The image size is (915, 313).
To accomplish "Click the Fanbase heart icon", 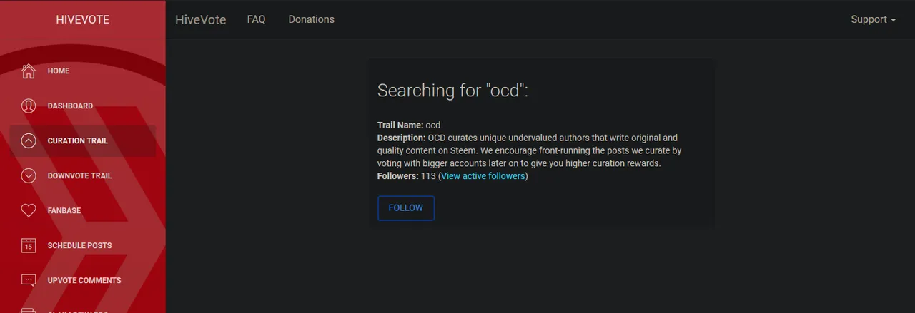I will [29, 210].
